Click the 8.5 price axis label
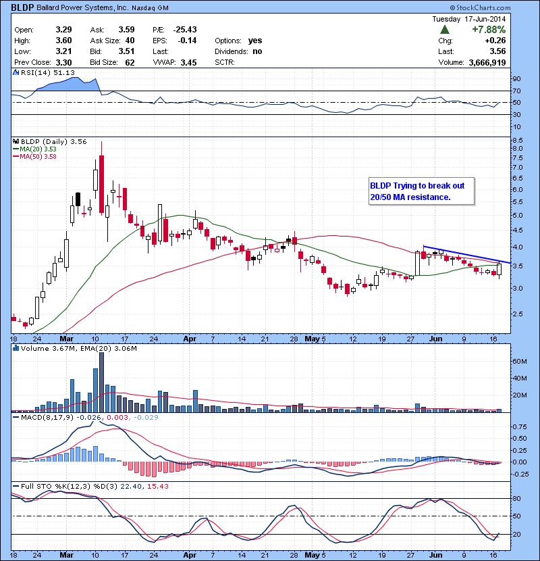This screenshot has width=540, height=561. 518,140
